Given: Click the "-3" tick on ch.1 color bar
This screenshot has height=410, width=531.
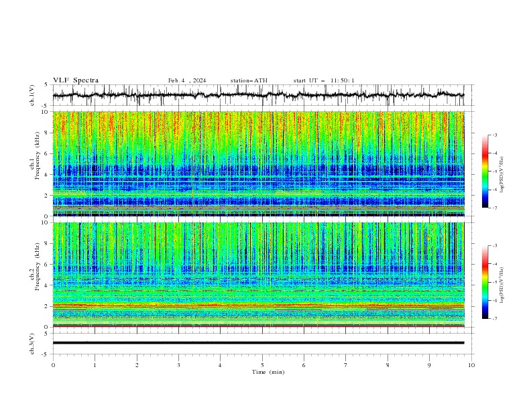Looking at the screenshot, I should click(494, 135).
